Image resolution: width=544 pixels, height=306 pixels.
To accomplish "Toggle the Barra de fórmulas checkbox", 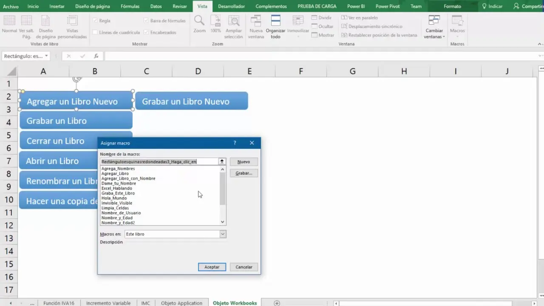I will 146,20.
